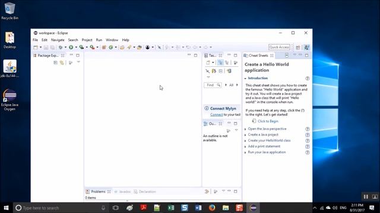Click Hide Completed Tasks icon in Task List
The width and height of the screenshot is (380, 213).
click(x=207, y=71)
